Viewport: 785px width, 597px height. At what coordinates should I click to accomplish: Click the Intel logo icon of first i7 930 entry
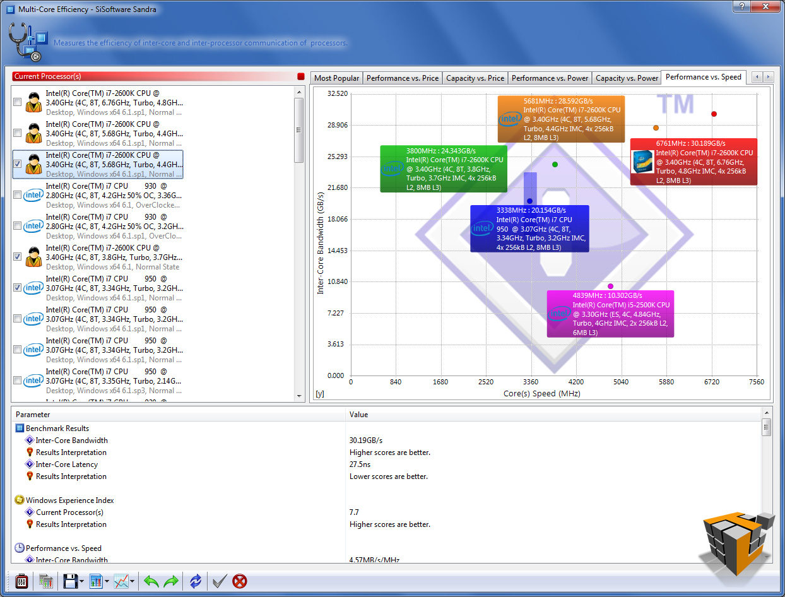[x=33, y=195]
